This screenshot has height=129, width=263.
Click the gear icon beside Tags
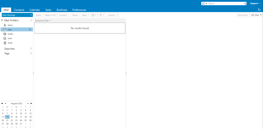click(x=31, y=53)
